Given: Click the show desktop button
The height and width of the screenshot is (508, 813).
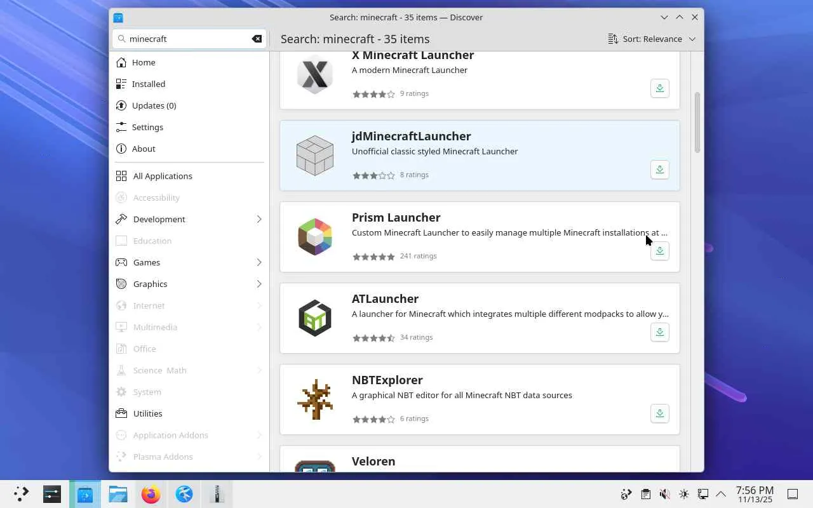Looking at the screenshot, I should tap(793, 494).
